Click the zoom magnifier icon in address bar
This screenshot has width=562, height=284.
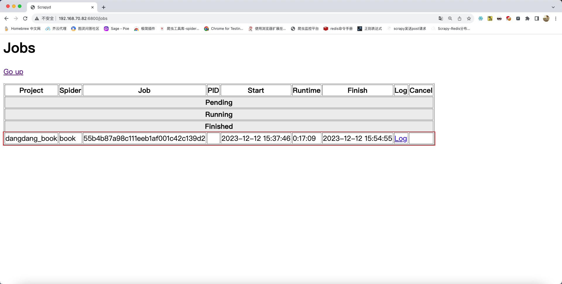point(450,18)
